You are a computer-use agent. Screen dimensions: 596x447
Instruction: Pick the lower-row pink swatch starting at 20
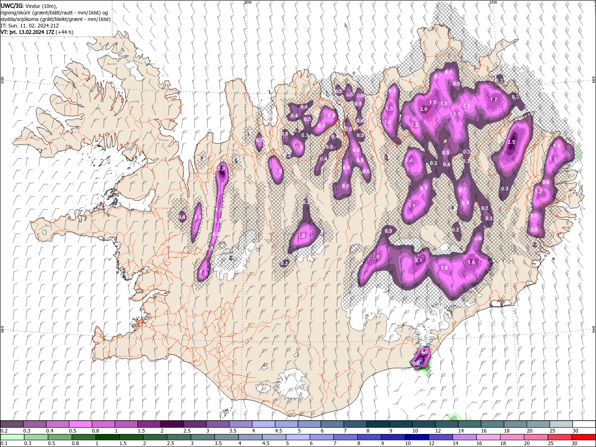536,437
